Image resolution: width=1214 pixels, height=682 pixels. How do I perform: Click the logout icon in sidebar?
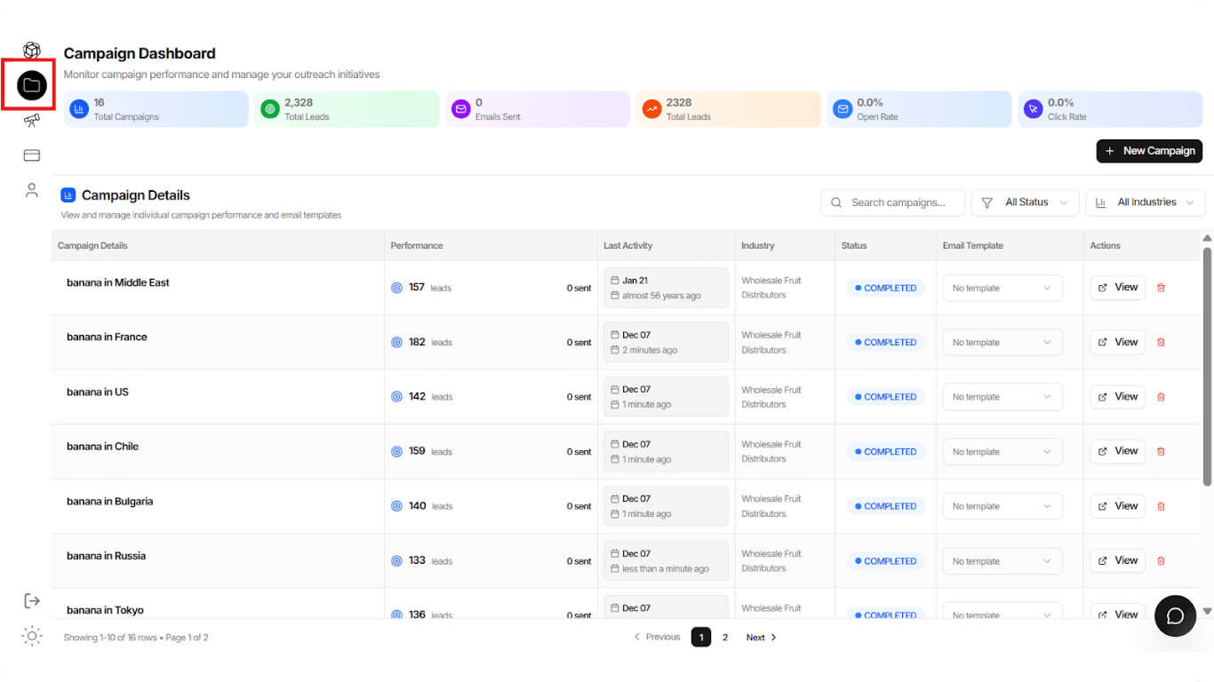(x=32, y=601)
